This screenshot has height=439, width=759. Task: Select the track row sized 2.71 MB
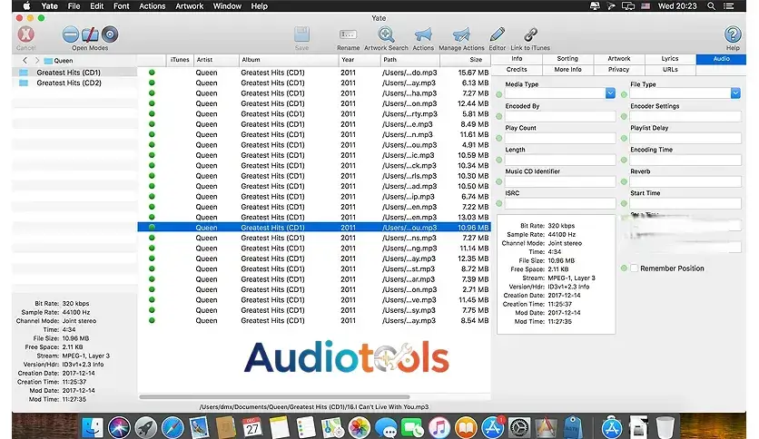tap(313, 289)
